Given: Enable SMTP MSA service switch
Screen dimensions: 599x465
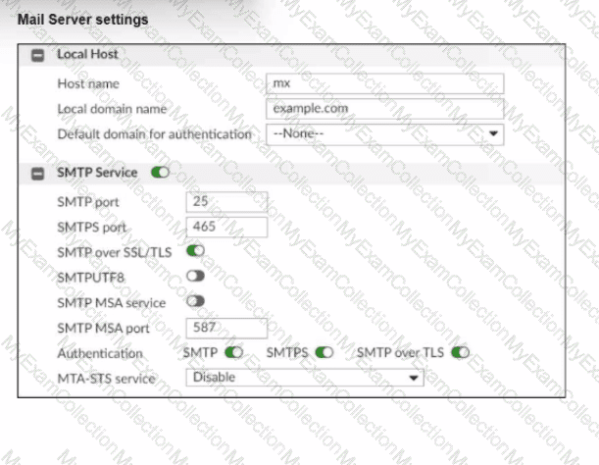Looking at the screenshot, I should pos(194,302).
